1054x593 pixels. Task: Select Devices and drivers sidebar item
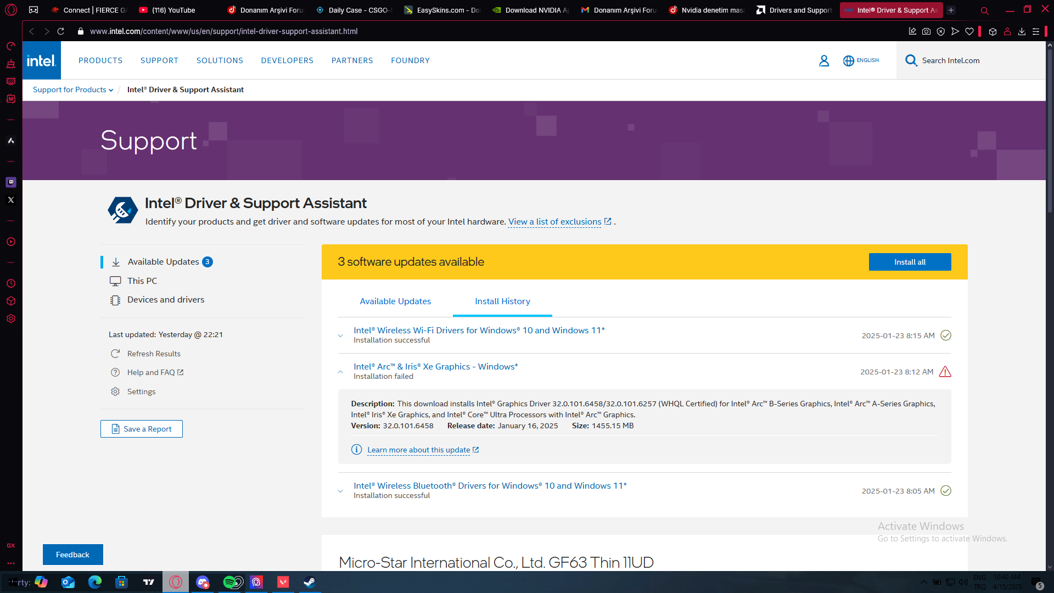point(165,300)
